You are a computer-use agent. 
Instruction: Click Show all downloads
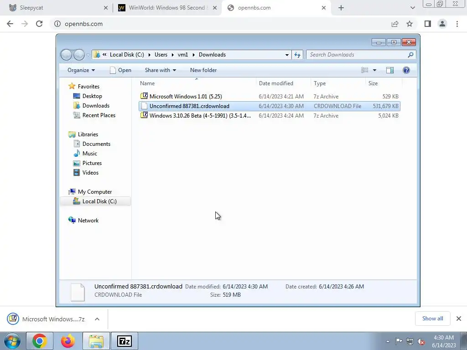(432, 319)
